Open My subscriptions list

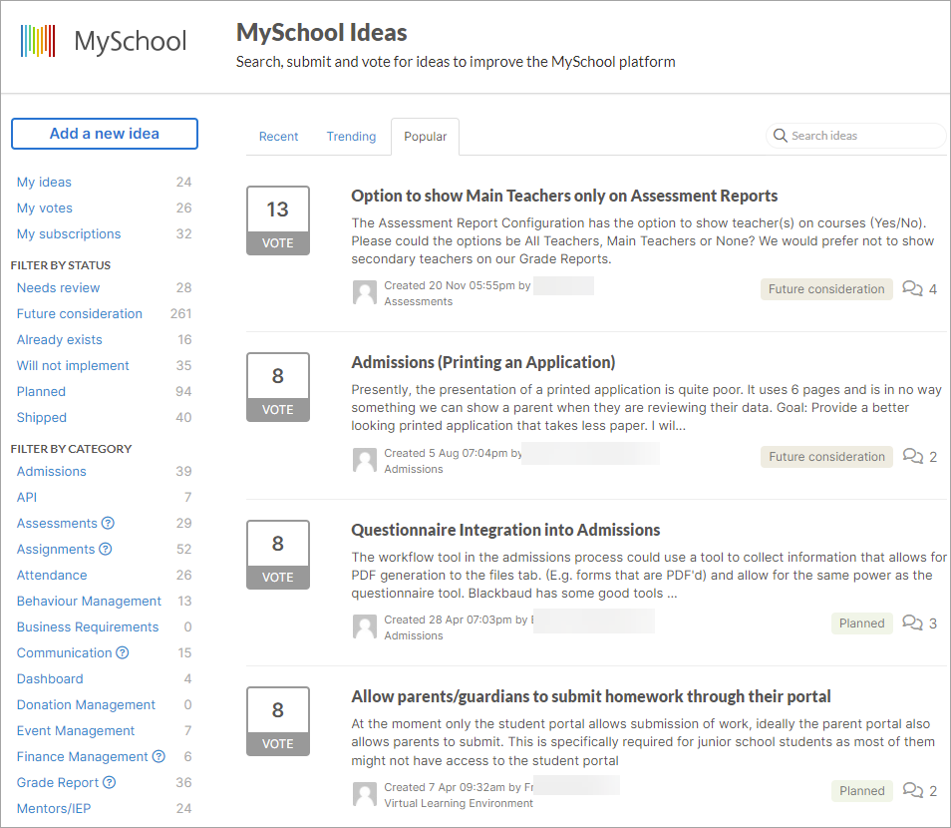(x=69, y=234)
